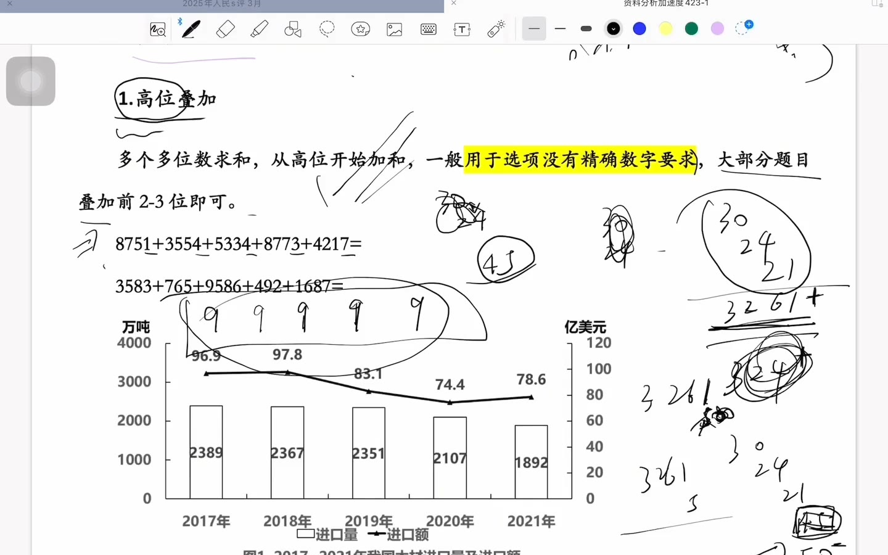888x555 pixels.
Task: Choose the medium stroke width
Action: (x=560, y=29)
